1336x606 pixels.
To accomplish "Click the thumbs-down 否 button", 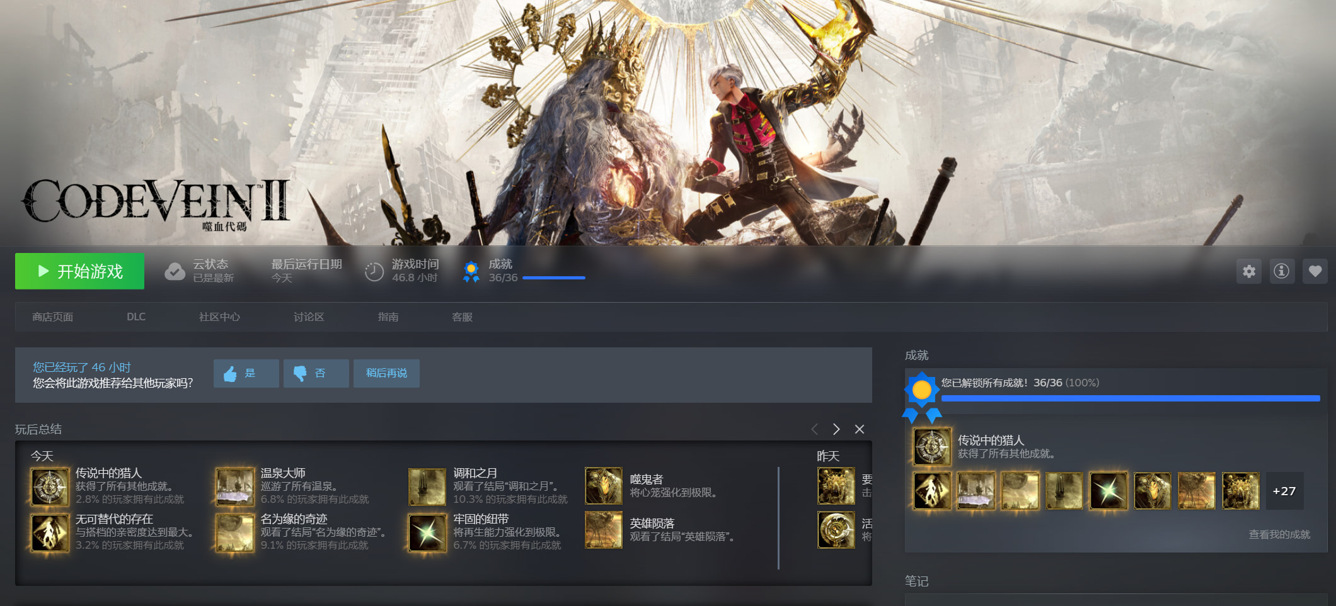I will pos(316,373).
